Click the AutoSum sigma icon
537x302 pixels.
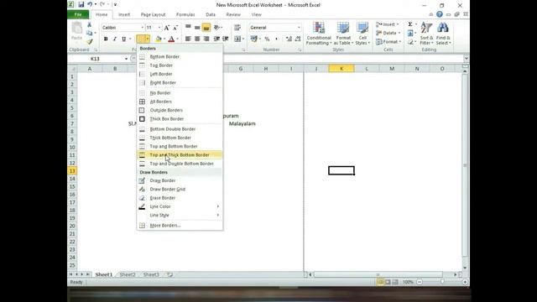pyautogui.click(x=410, y=24)
